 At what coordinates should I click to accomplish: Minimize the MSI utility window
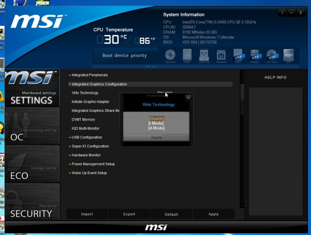(291, 13)
